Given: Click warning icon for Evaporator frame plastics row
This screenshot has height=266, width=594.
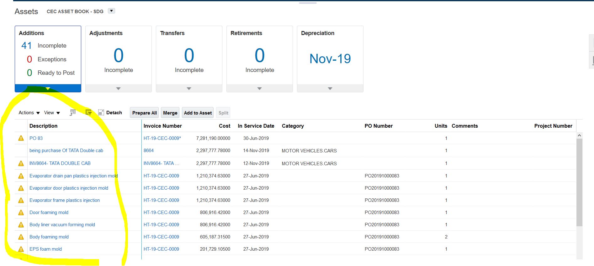Looking at the screenshot, I should 21,200.
